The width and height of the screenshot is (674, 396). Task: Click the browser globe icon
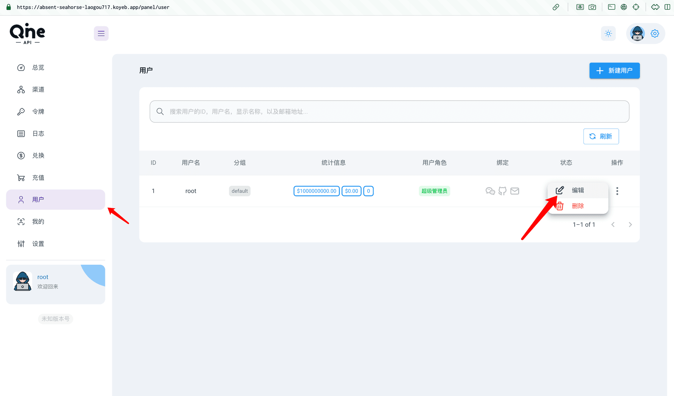tap(624, 7)
